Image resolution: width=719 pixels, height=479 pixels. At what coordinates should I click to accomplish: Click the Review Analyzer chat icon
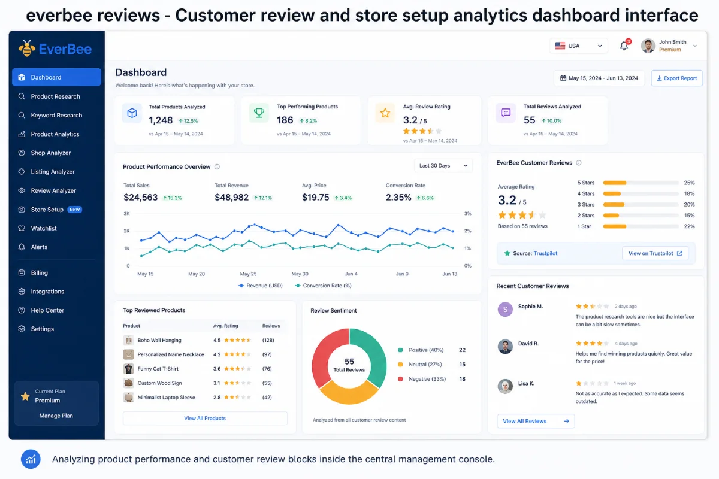tap(22, 190)
